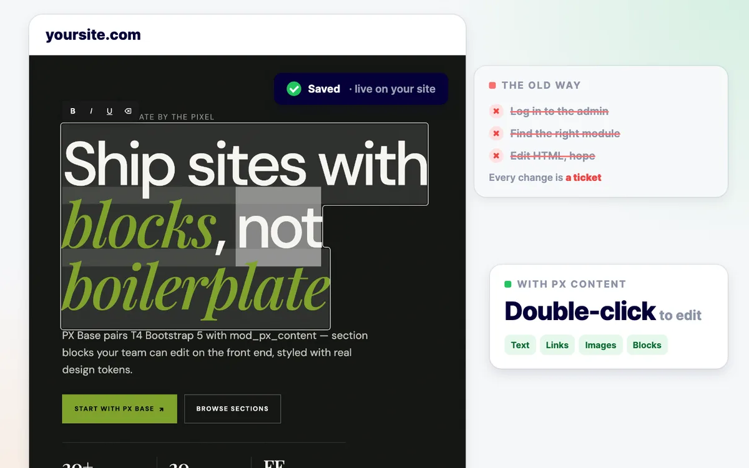749x468 pixels.
Task: Click the grey "to edit" text
Action: [681, 315]
